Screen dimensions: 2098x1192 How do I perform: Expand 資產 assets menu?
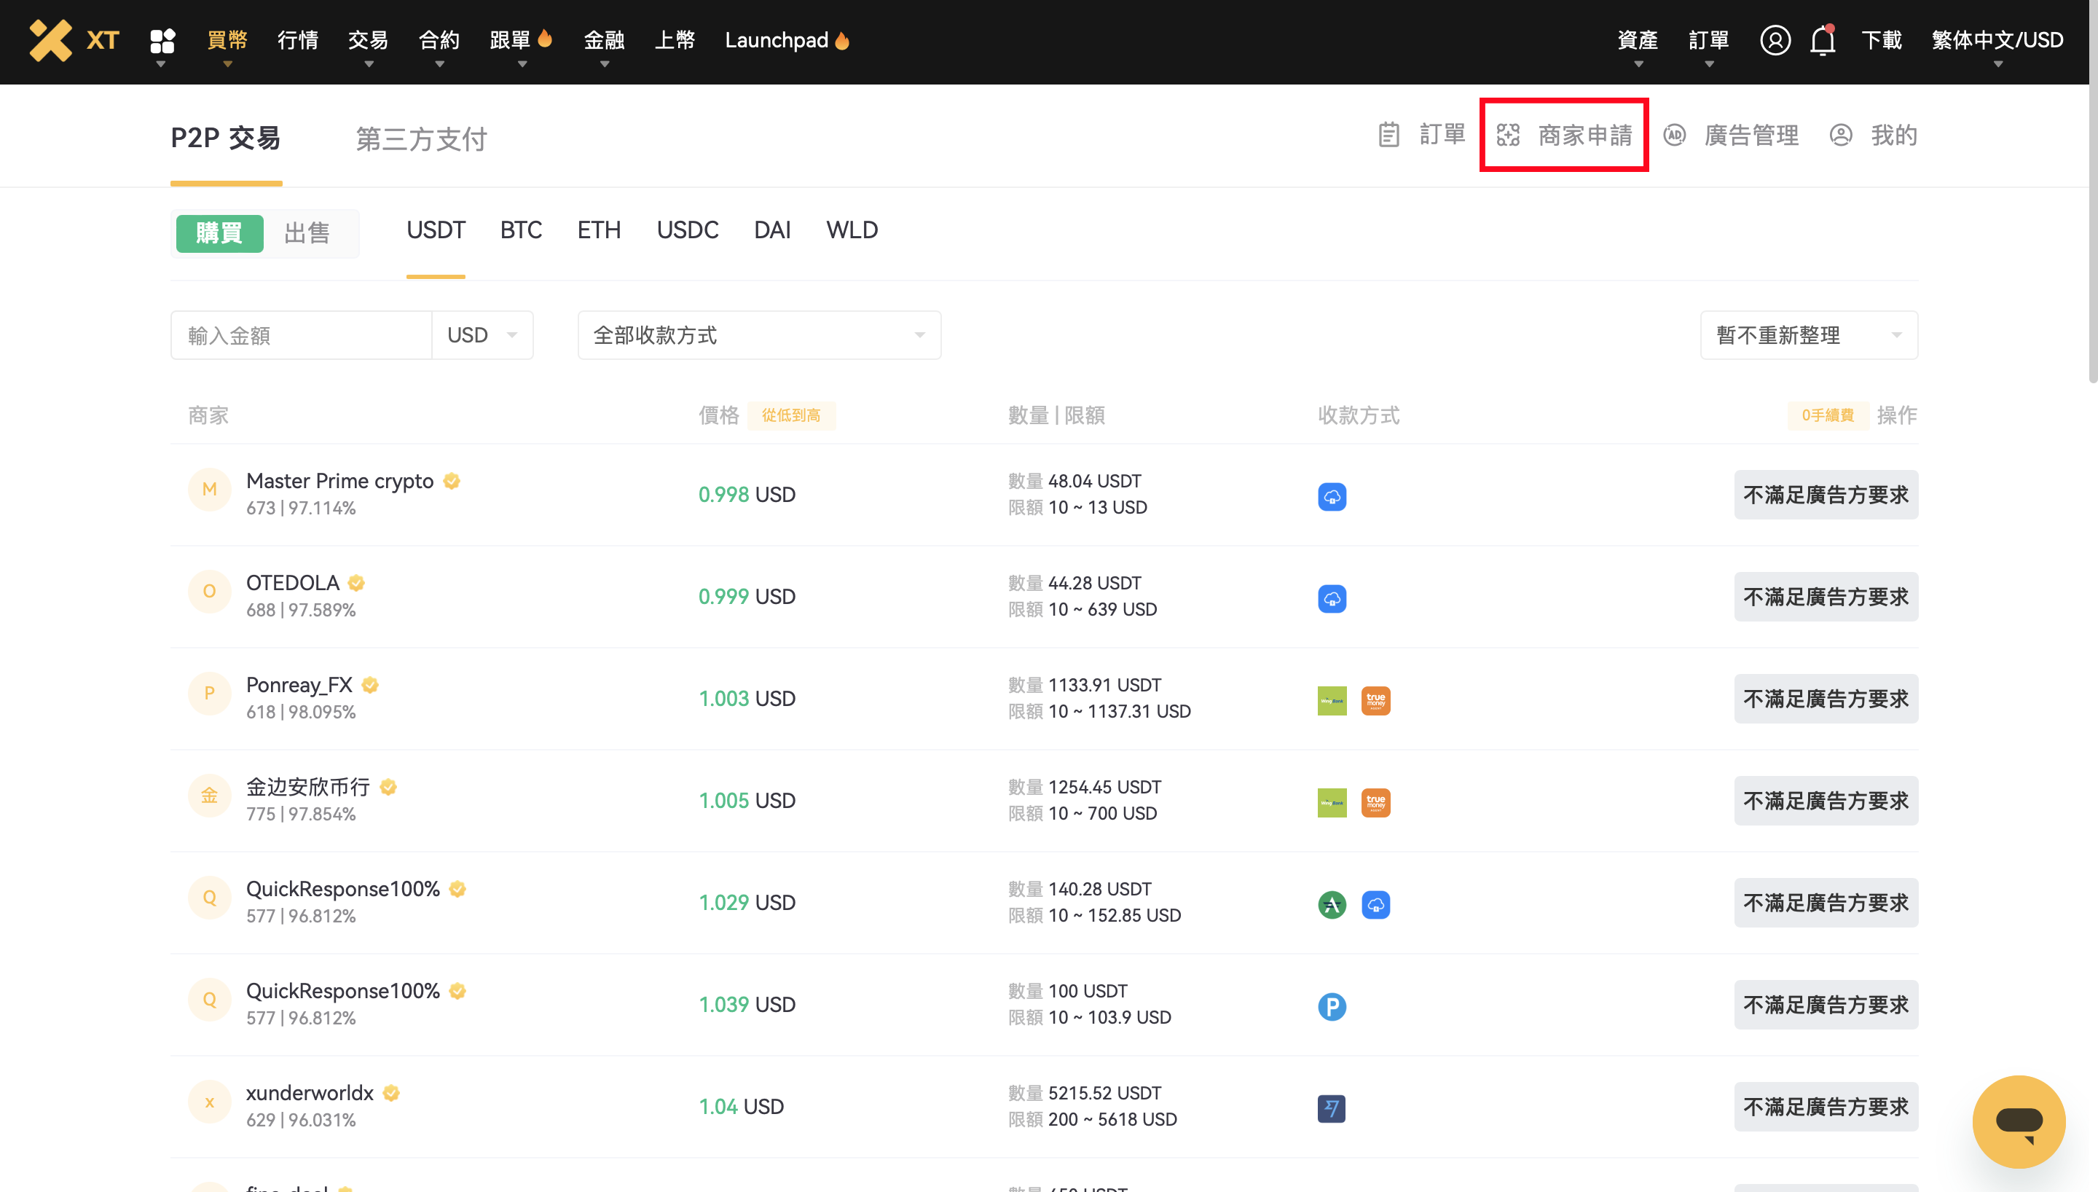[x=1638, y=40]
